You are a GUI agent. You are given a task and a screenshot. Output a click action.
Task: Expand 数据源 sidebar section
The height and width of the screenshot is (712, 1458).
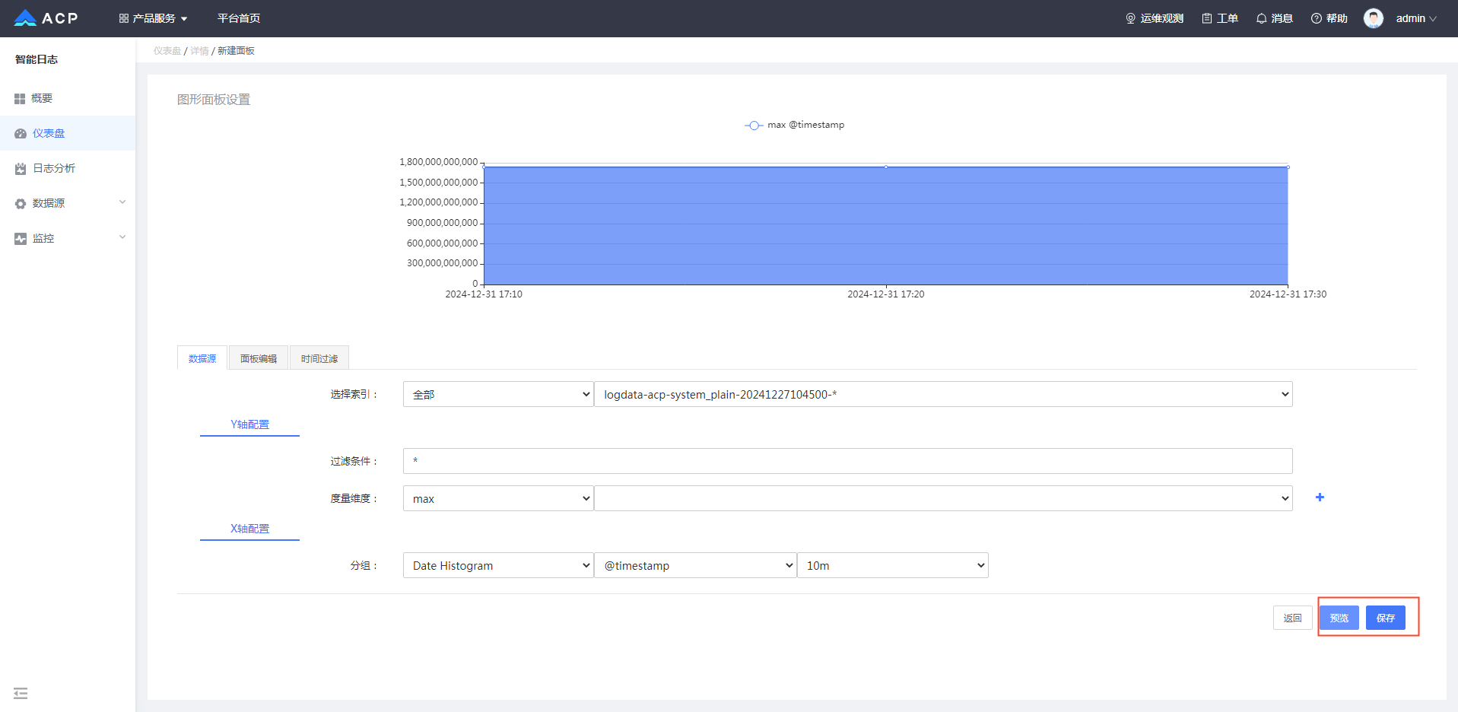pyautogui.click(x=68, y=203)
